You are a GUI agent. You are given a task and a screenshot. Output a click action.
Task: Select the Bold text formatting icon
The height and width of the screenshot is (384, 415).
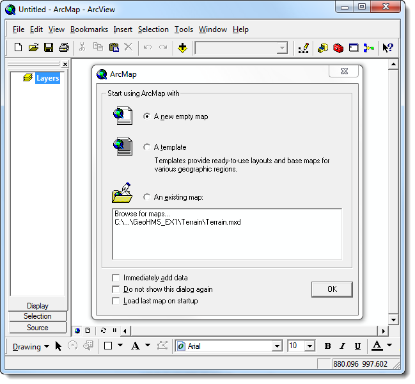(328, 346)
